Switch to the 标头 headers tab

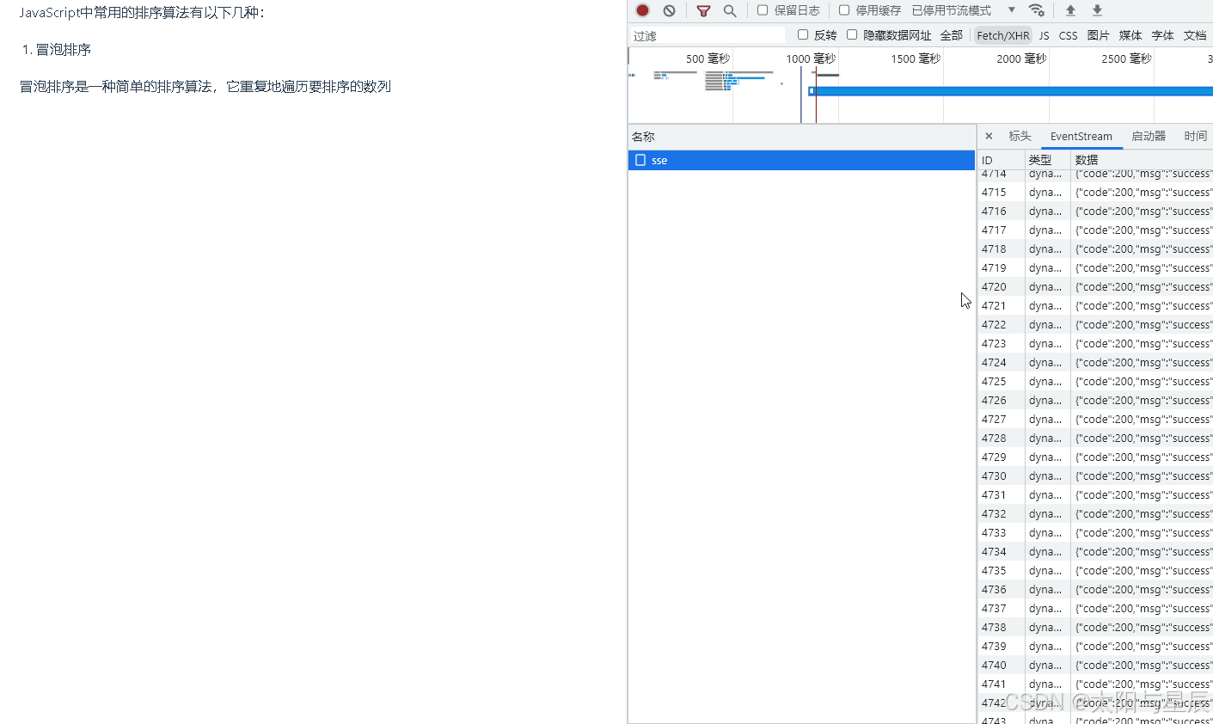[1020, 135]
